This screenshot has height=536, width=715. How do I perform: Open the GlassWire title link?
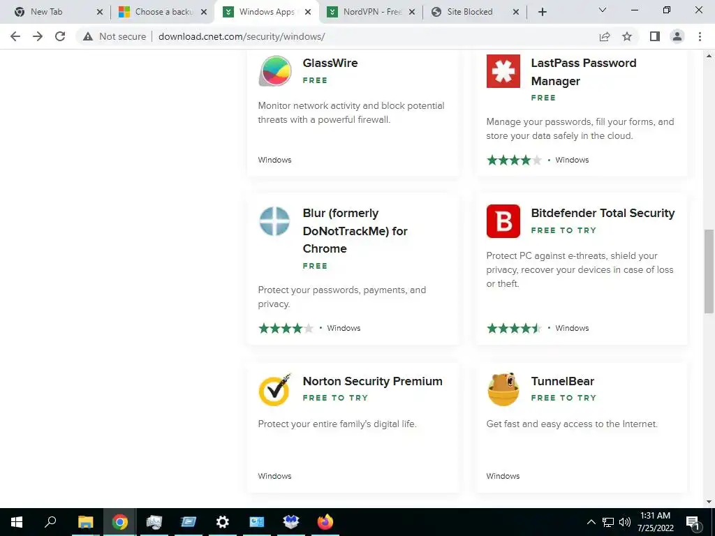point(330,63)
